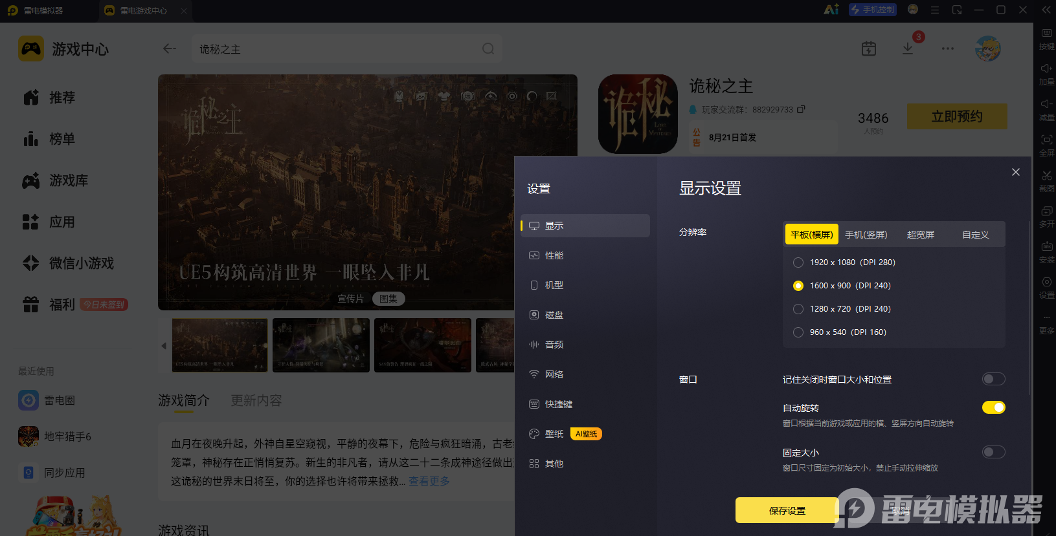The image size is (1056, 536).
Task: Go to the 应用 apps page
Action: click(x=49, y=222)
